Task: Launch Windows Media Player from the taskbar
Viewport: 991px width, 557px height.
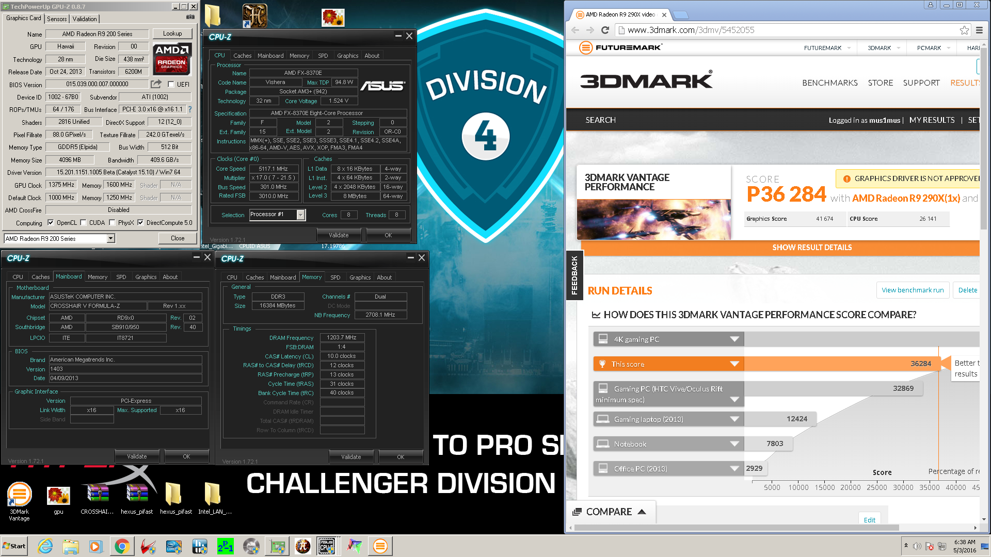Action: tap(96, 546)
